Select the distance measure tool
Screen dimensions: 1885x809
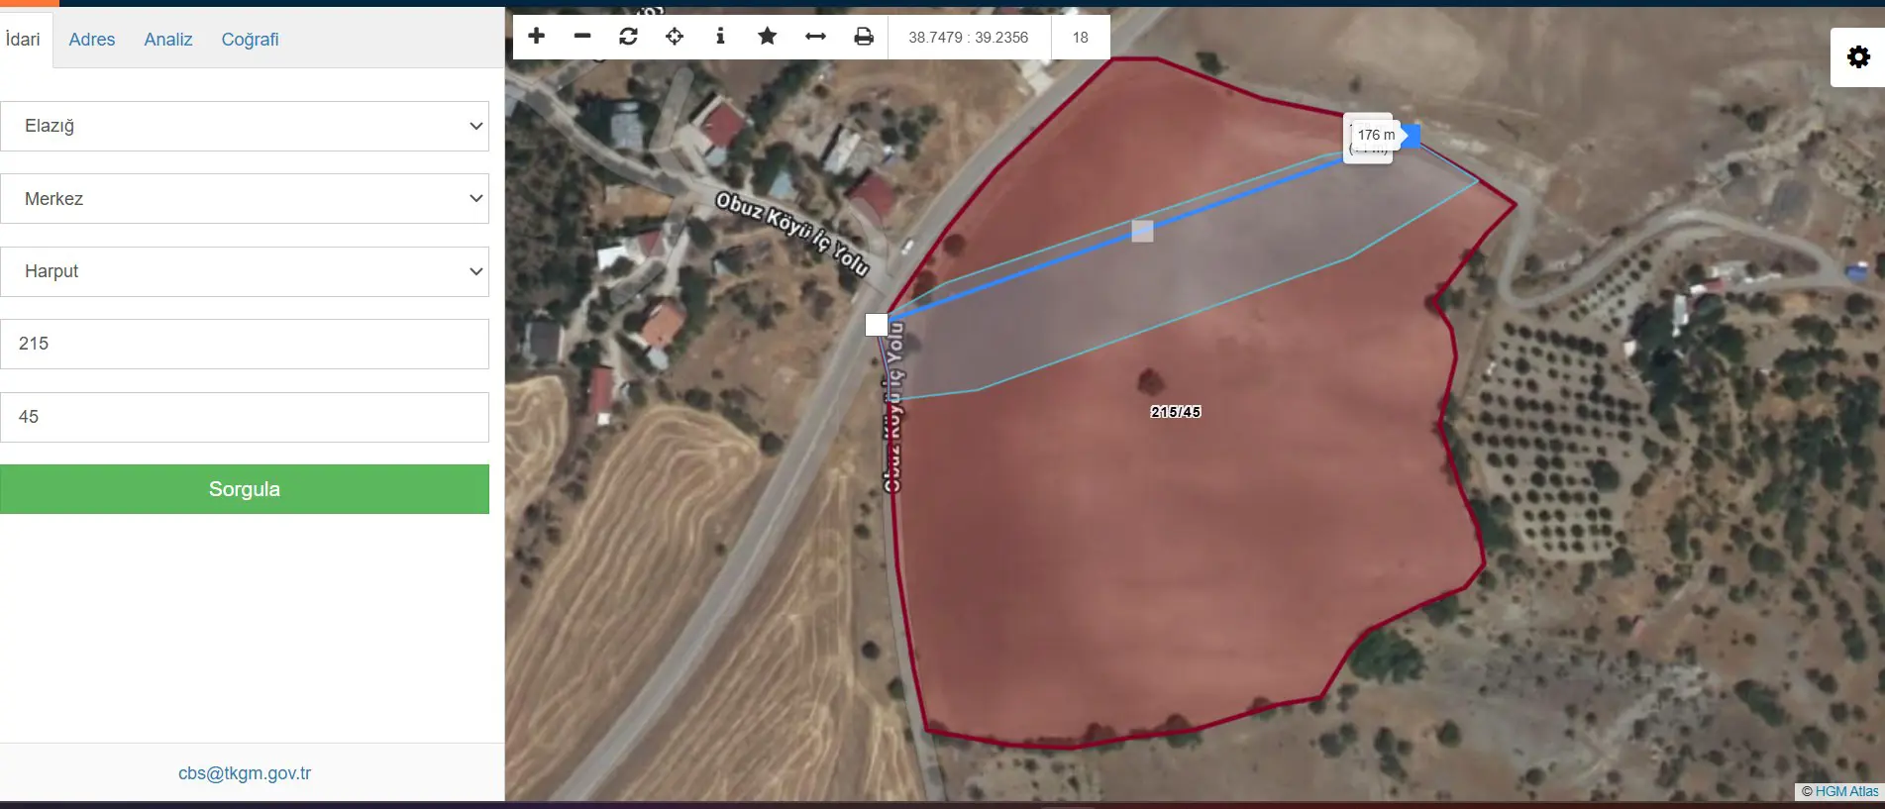point(815,37)
